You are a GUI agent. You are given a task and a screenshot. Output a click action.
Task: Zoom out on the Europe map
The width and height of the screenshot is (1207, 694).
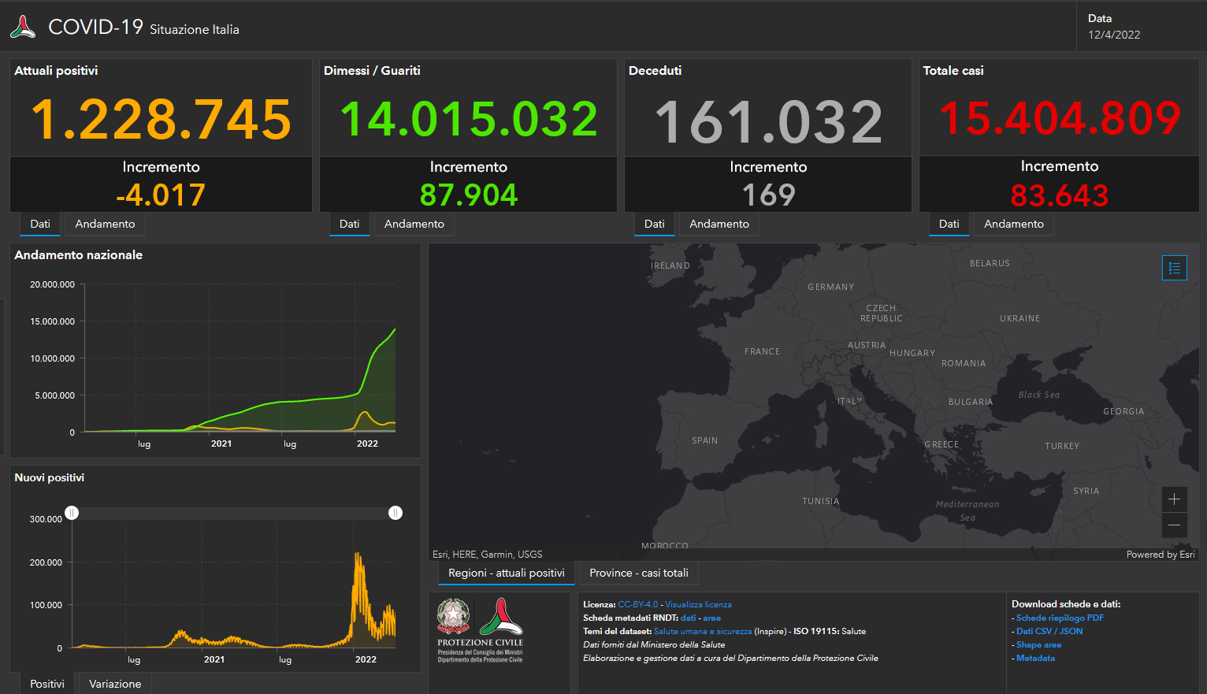coord(1174,525)
